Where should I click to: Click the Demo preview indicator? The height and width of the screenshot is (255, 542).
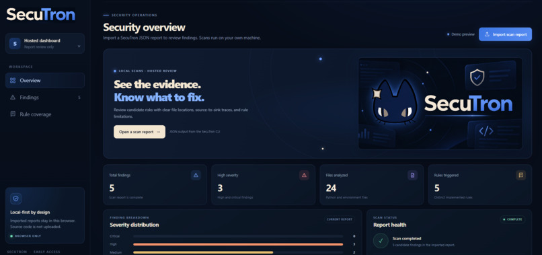click(x=461, y=34)
